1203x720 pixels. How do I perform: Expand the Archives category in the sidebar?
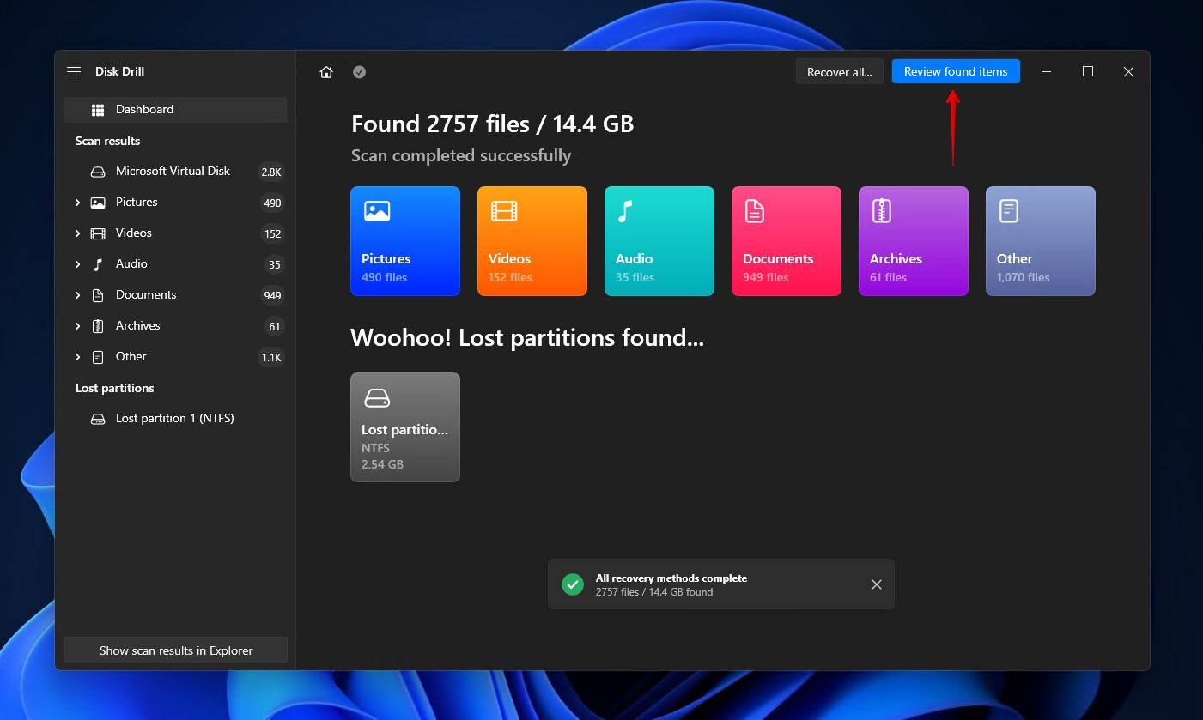77,326
